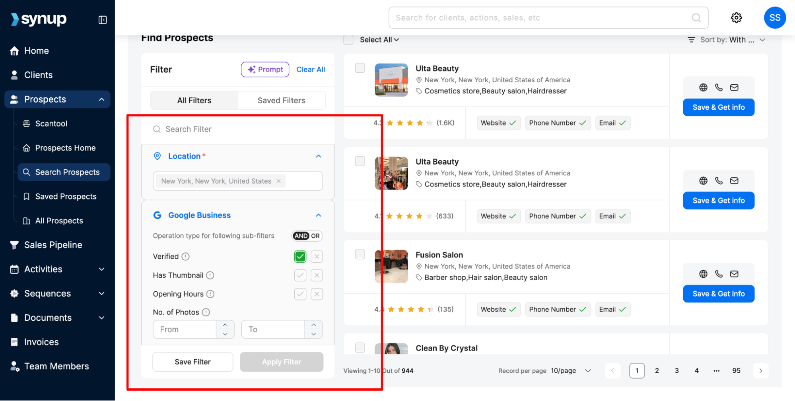Select Fusion Salon result checkbox
The image size is (795, 401).
[x=360, y=254]
